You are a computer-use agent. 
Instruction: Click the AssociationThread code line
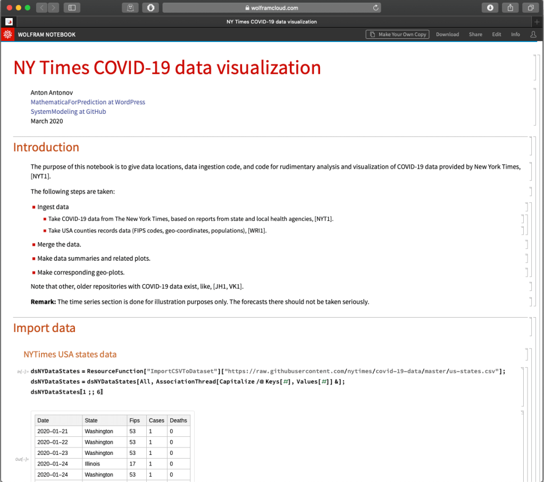pyautogui.click(x=188, y=381)
